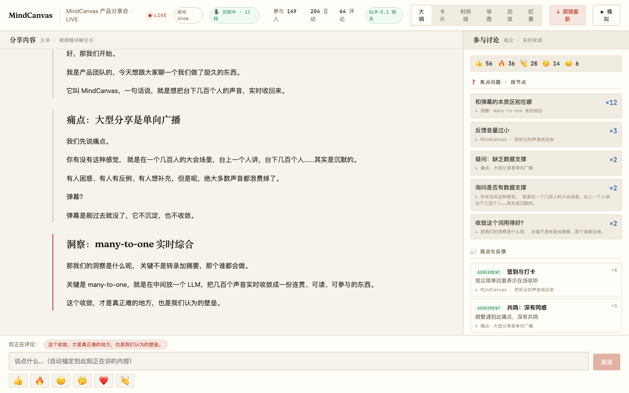
Task: Click the paragraph 这个收敛，才是真正难的地方 in the outline
Action: [145, 303]
